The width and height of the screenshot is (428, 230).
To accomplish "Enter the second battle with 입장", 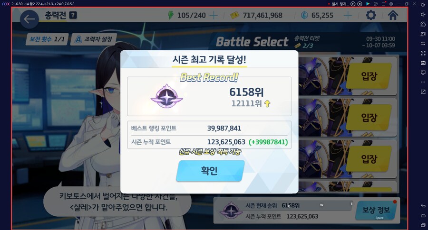I will pyautogui.click(x=369, y=117).
